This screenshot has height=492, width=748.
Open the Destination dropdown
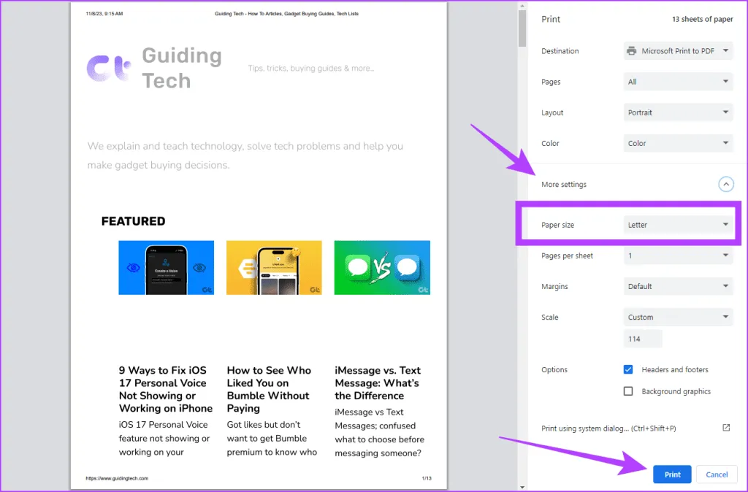[678, 51]
